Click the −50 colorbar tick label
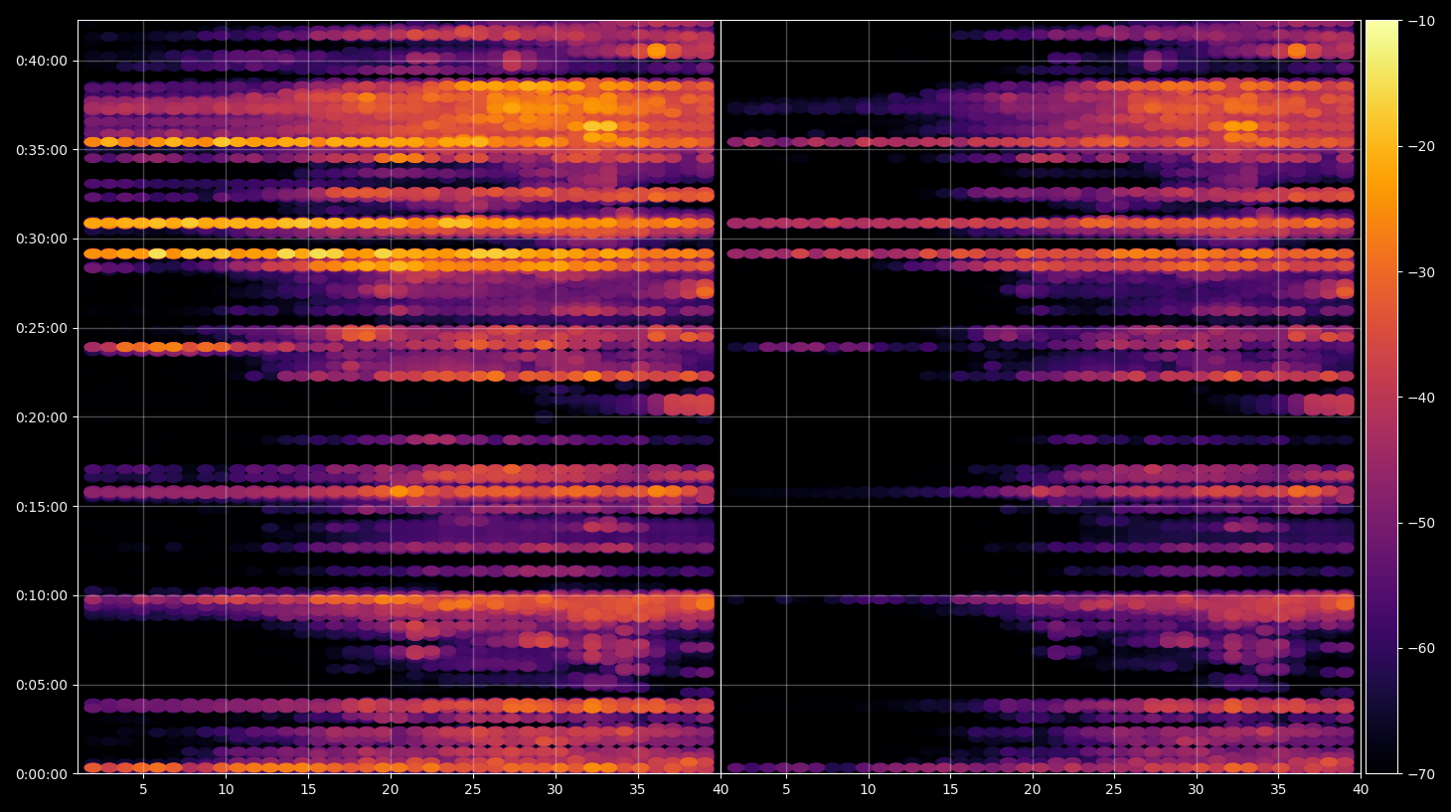The height and width of the screenshot is (812, 1451). tap(1422, 523)
